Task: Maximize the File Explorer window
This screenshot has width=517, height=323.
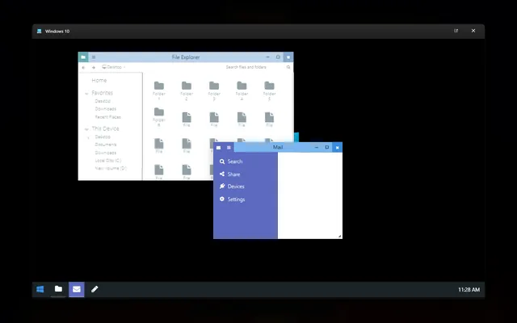Action: point(278,57)
